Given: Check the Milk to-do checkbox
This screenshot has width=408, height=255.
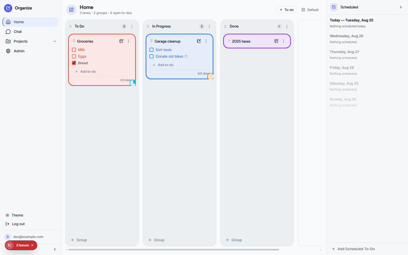Looking at the screenshot, I should 74,50.
